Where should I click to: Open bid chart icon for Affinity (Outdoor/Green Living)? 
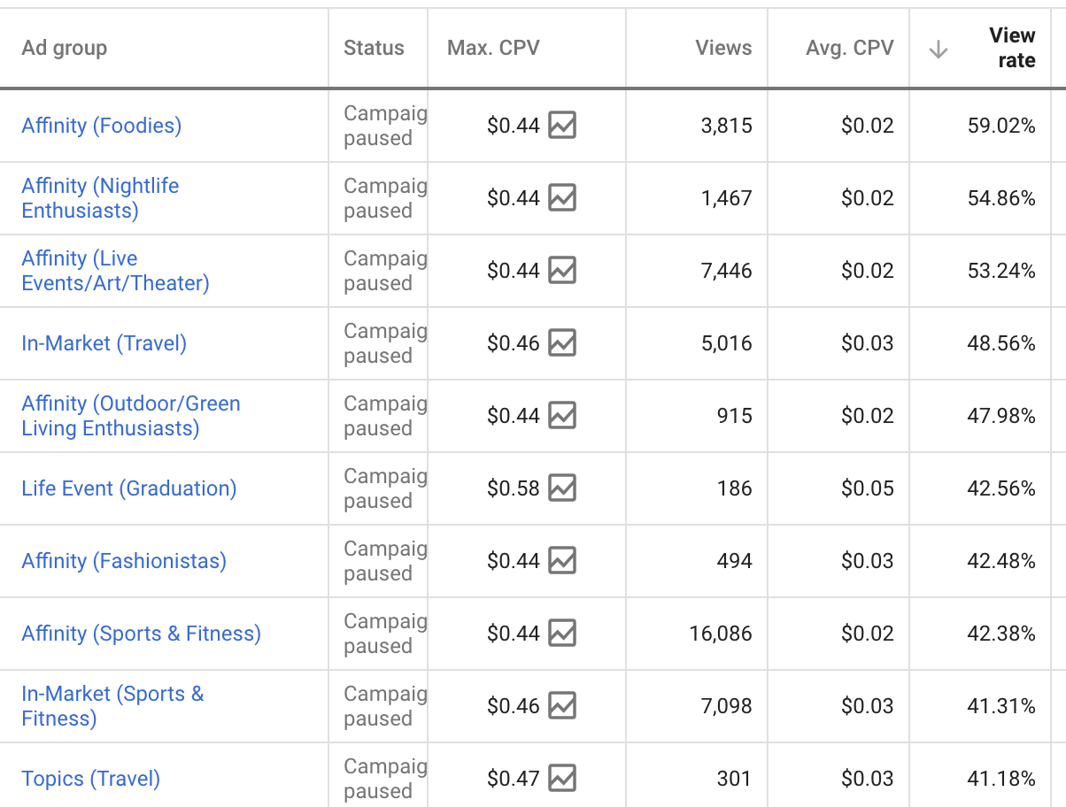pos(562,416)
